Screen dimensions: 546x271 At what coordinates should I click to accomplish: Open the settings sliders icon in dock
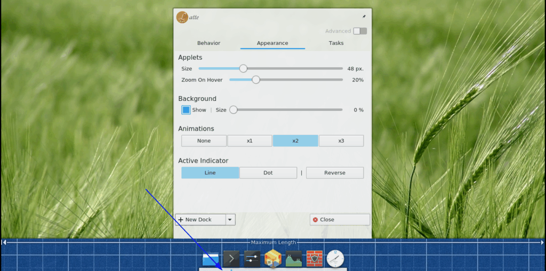[252, 259]
